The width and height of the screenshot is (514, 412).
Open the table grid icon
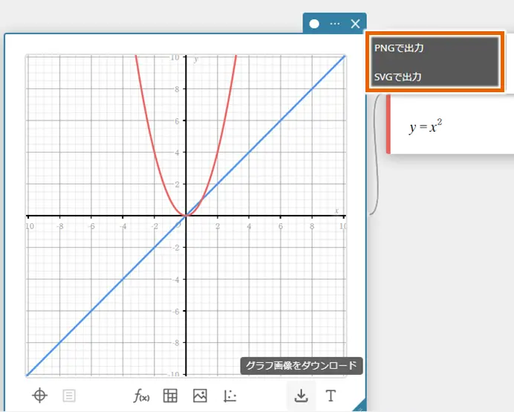(x=170, y=396)
